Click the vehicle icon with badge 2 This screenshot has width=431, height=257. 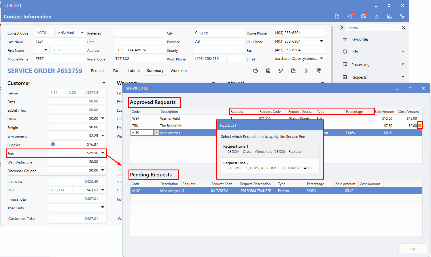click(363, 16)
